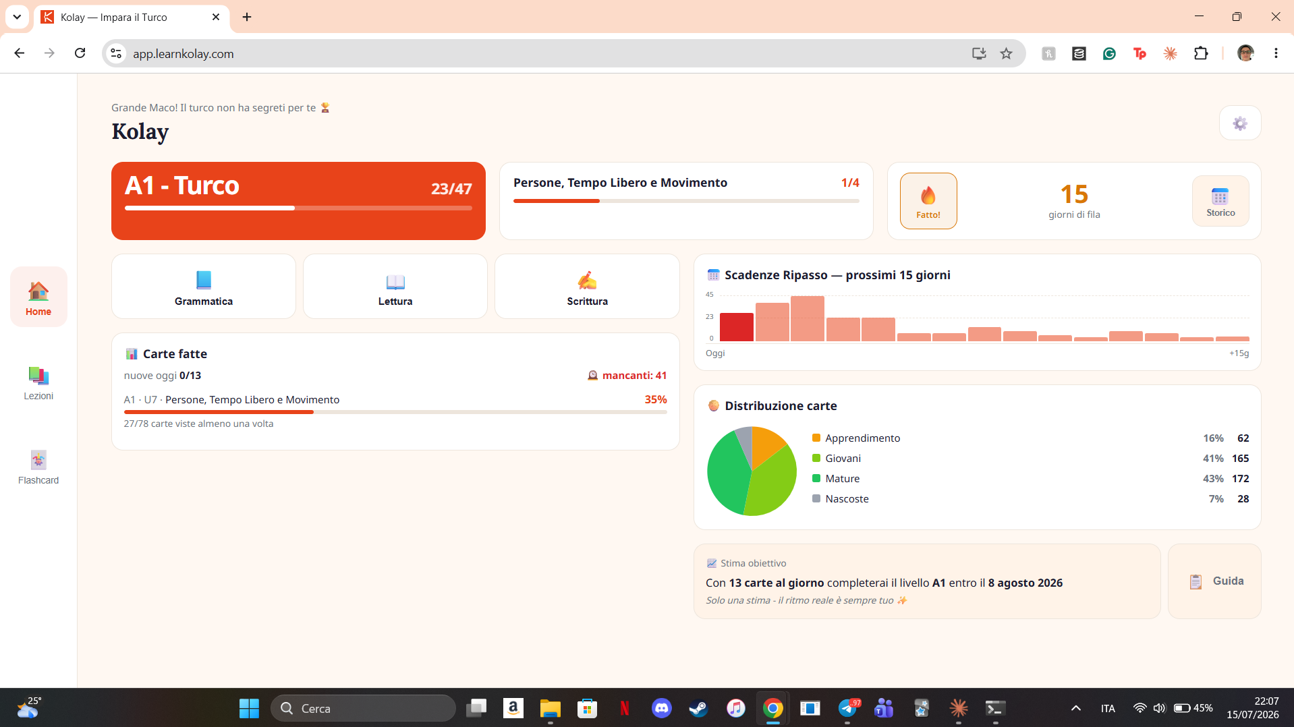Open the orange starburst extension icon
This screenshot has height=727, width=1294.
1171,53
